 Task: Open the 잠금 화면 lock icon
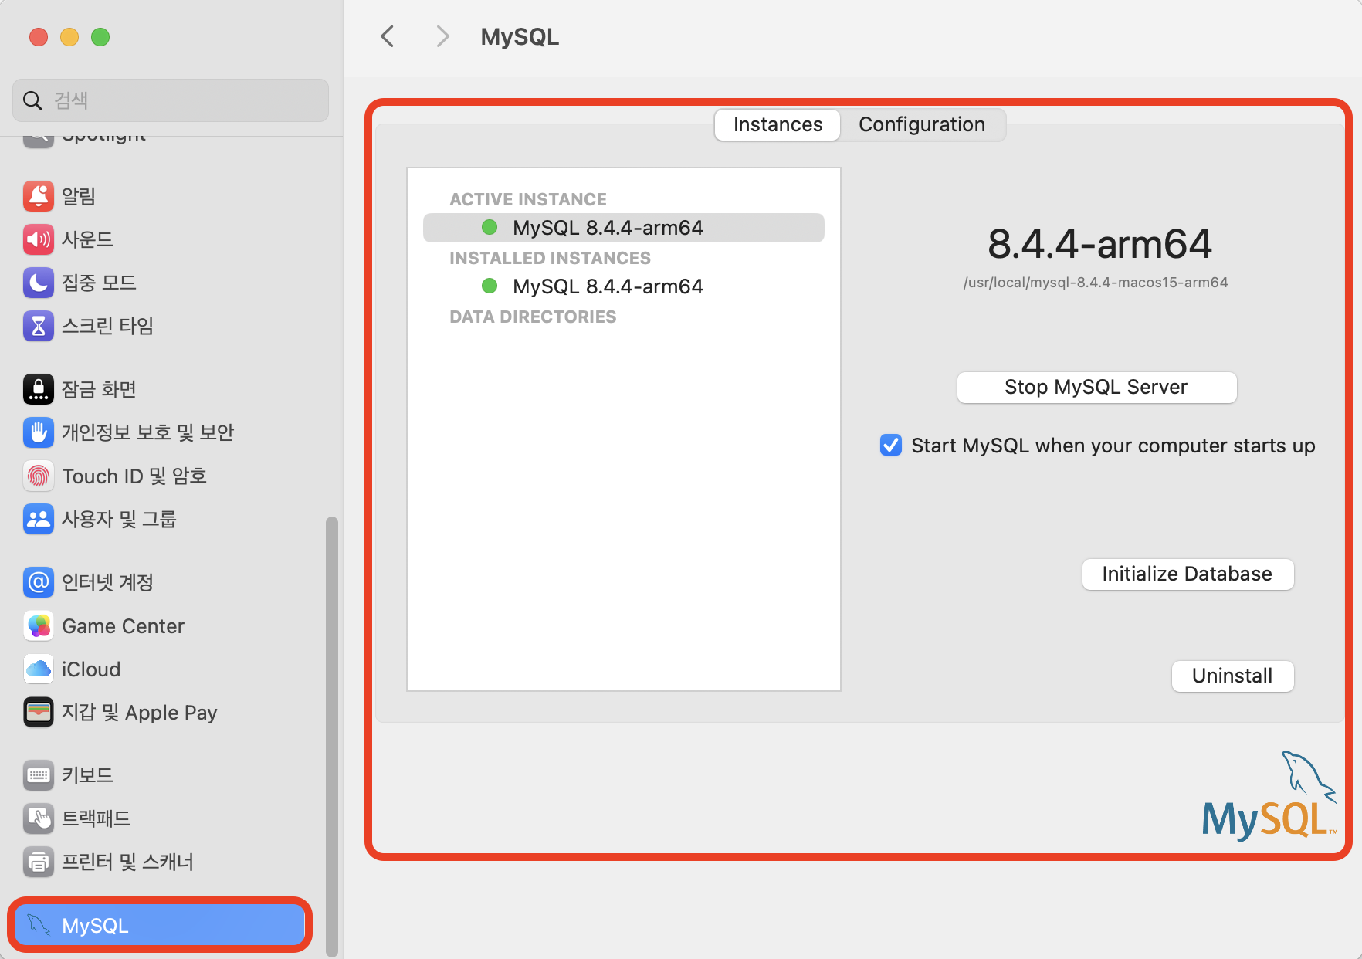39,389
